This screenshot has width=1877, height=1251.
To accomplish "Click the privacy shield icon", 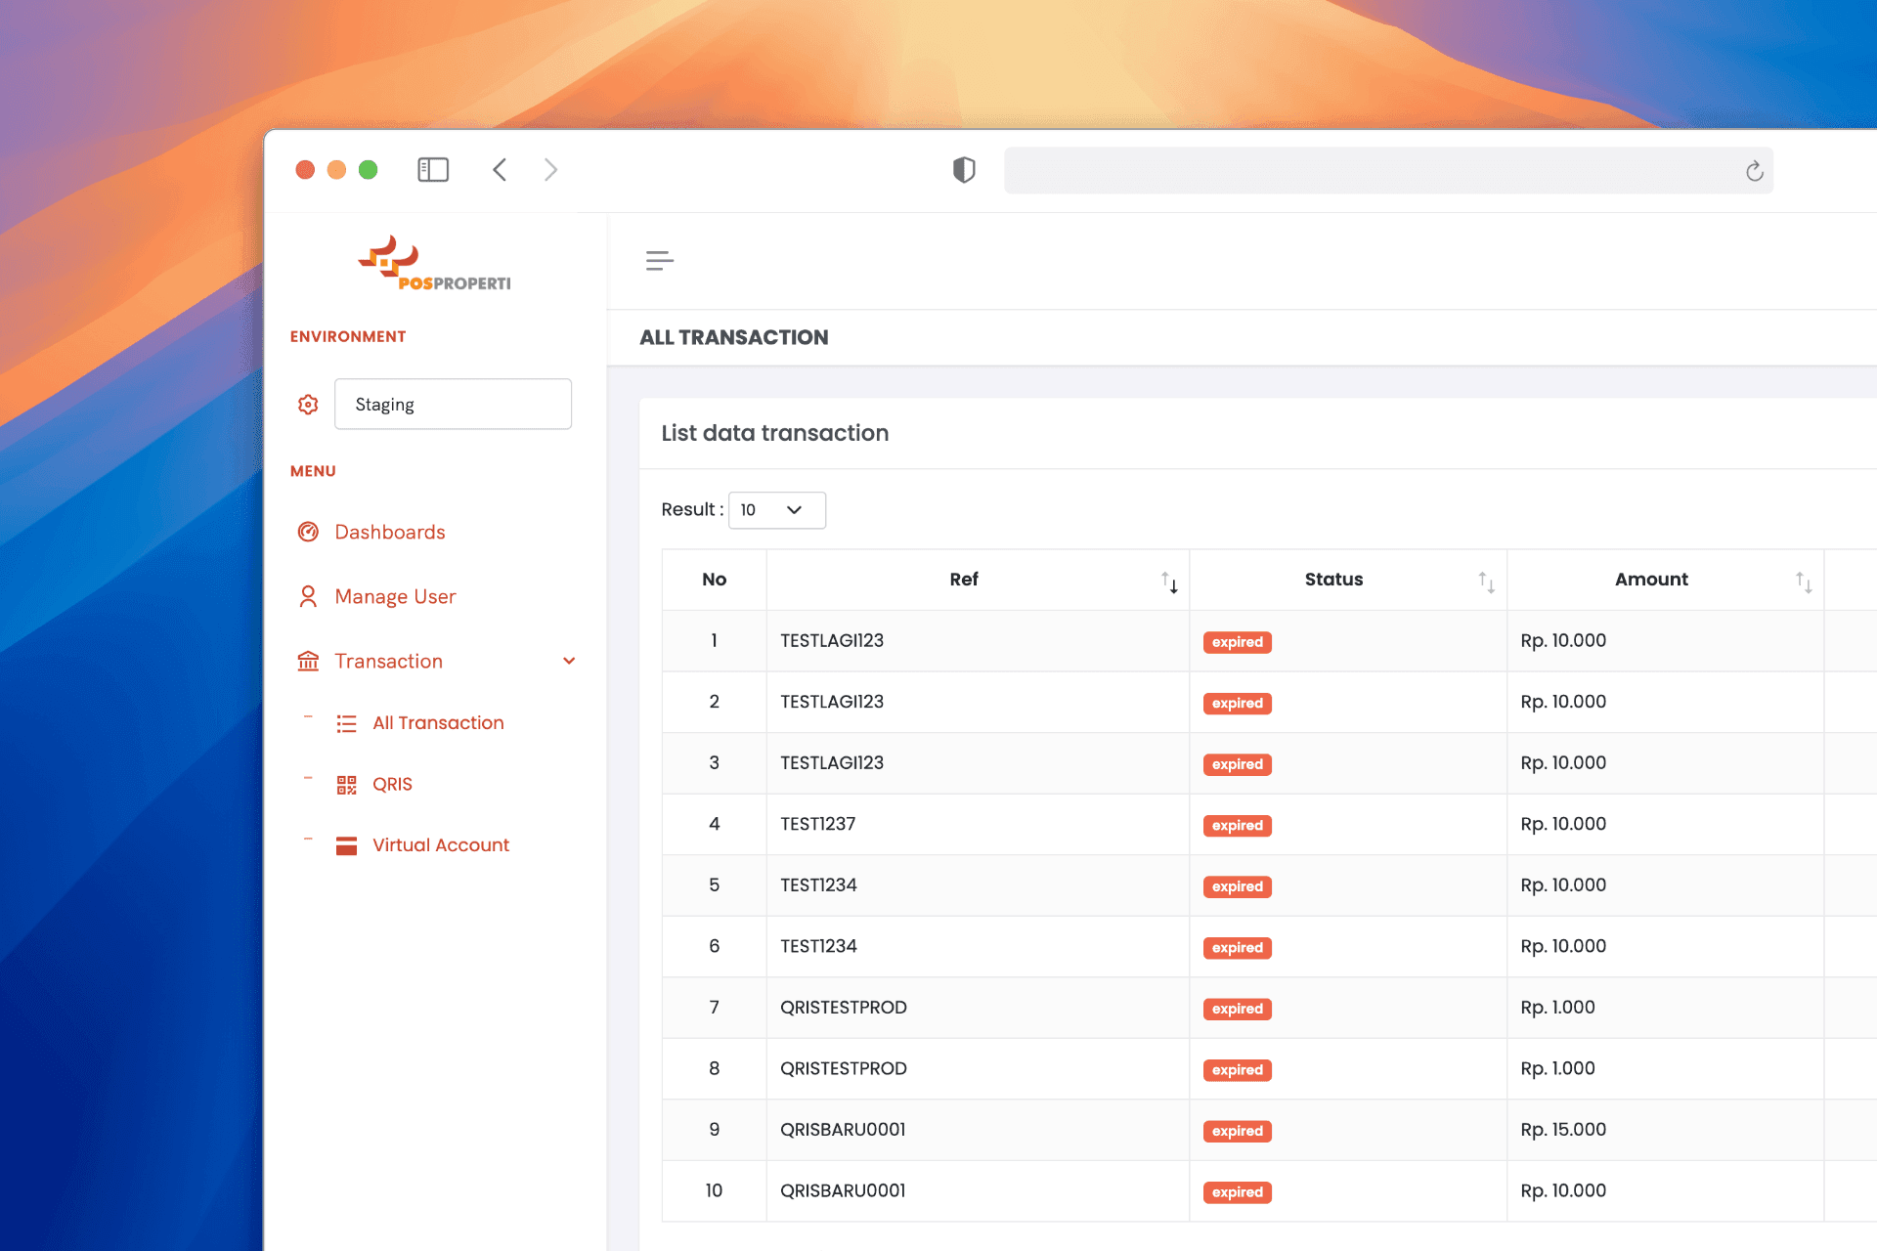I will click(964, 170).
